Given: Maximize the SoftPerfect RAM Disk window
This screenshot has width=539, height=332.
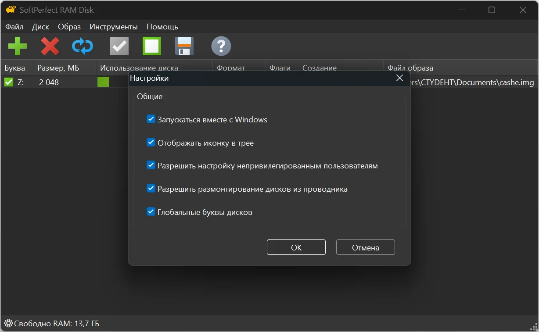Looking at the screenshot, I should pyautogui.click(x=492, y=10).
